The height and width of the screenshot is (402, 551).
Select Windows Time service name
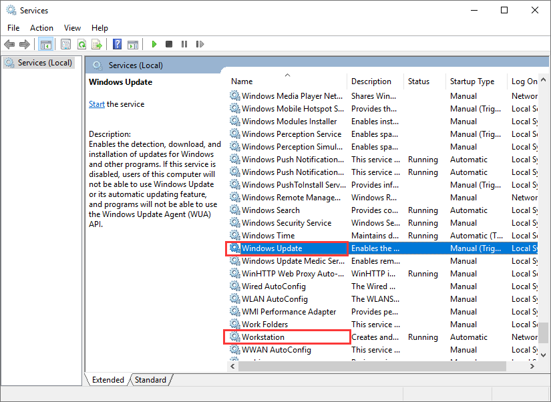(x=268, y=236)
